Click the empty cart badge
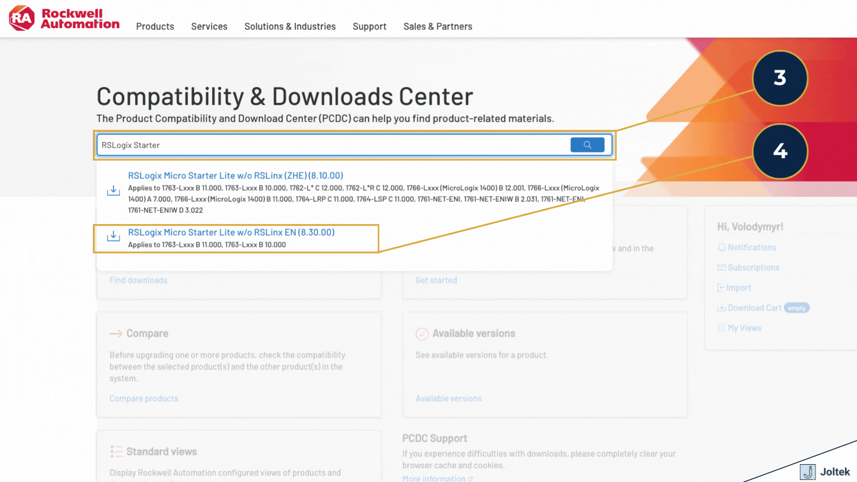 (x=797, y=308)
